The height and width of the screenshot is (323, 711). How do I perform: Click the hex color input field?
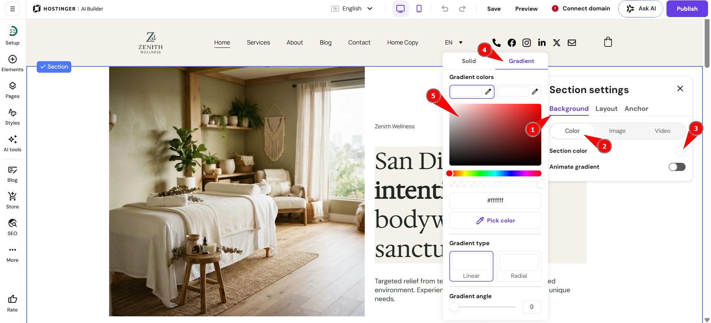click(495, 200)
